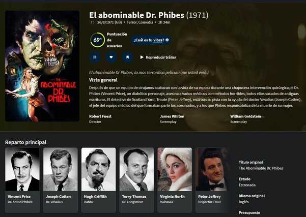Open Terry-Thomas name link
Image resolution: width=306 pixels, height=217 pixels.
tap(134, 197)
